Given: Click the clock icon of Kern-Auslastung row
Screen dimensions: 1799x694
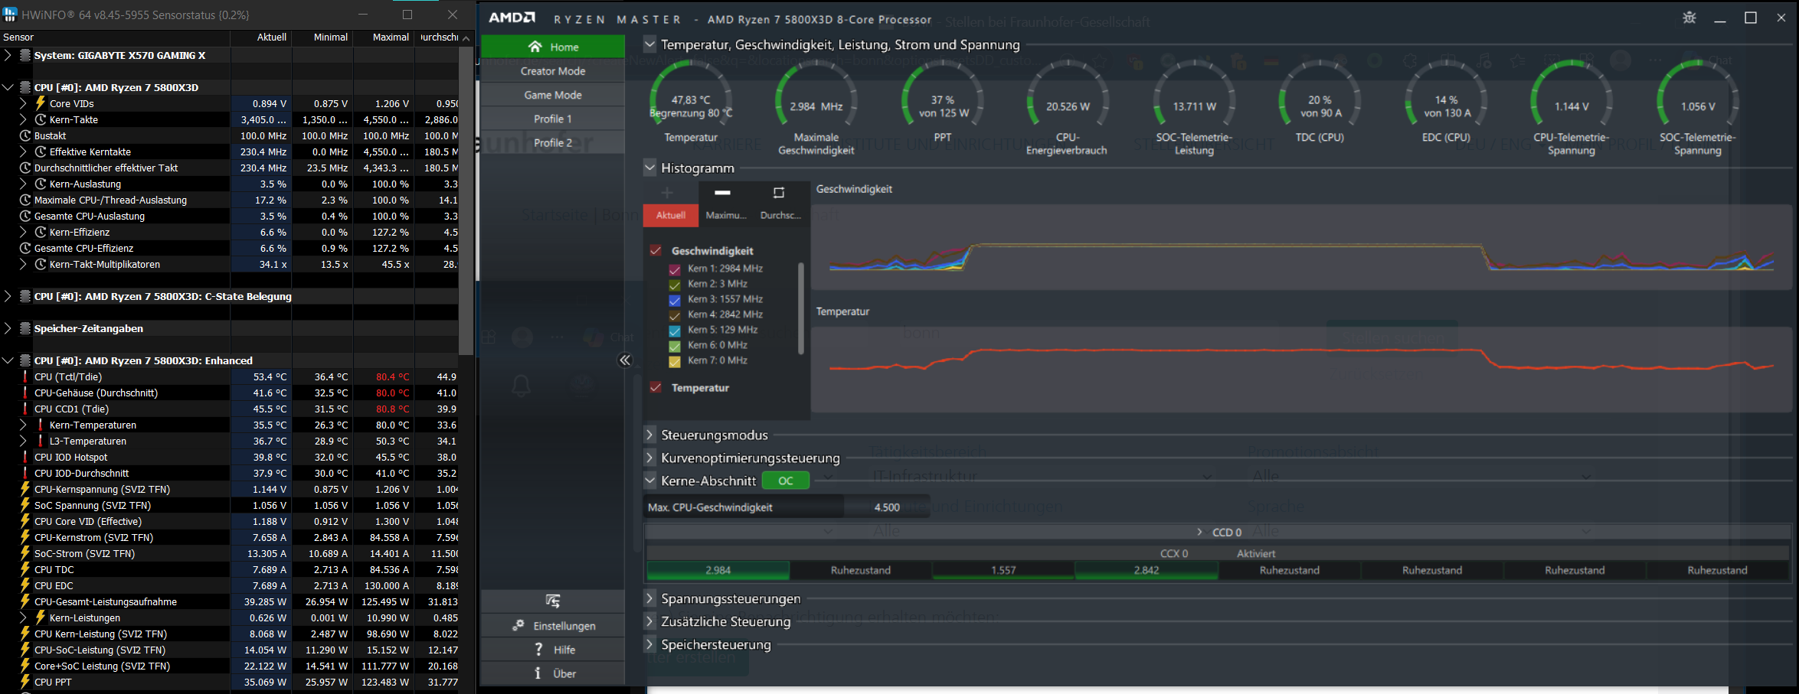Looking at the screenshot, I should point(41,184).
